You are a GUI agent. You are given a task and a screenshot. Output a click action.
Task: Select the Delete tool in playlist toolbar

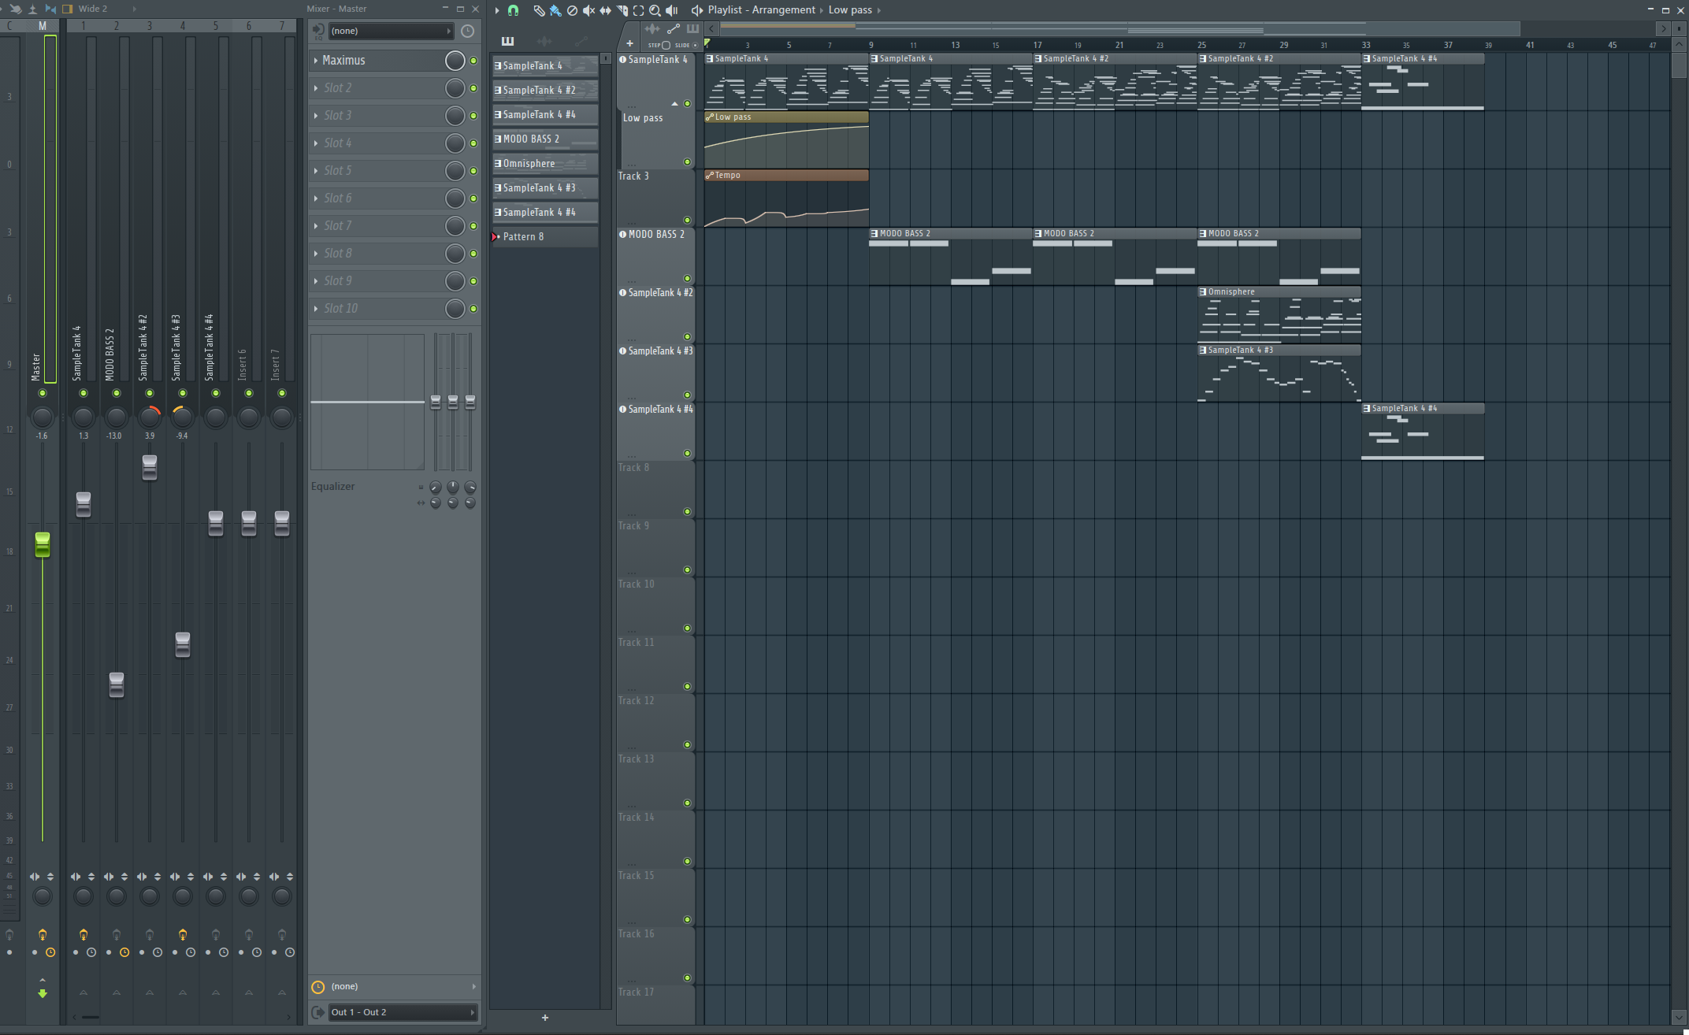click(x=572, y=10)
